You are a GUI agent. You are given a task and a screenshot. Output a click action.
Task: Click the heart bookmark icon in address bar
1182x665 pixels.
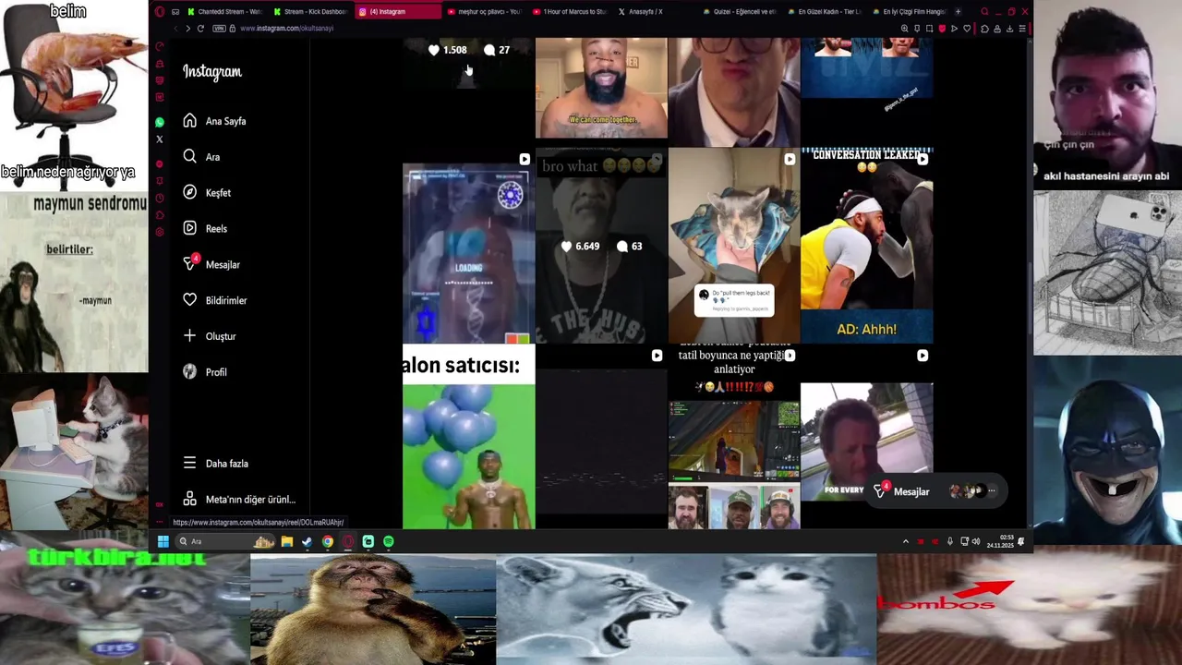tap(967, 29)
